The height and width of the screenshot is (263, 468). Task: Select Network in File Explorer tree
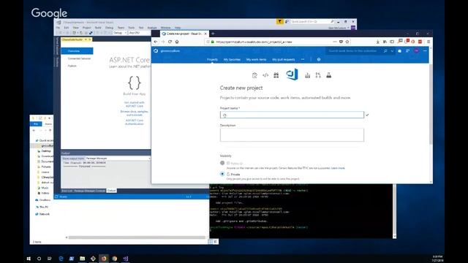tap(44, 214)
